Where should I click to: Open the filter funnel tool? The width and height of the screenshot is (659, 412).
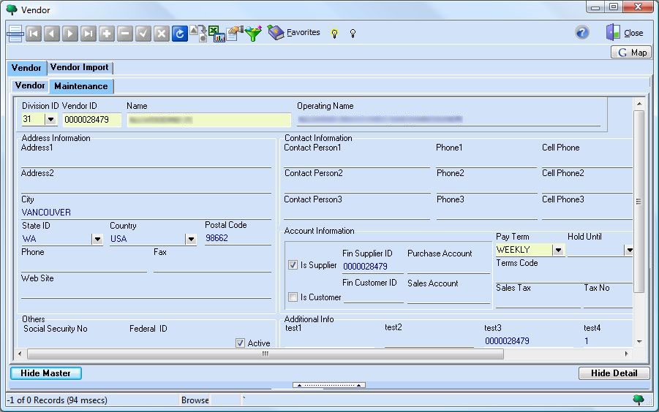click(253, 34)
